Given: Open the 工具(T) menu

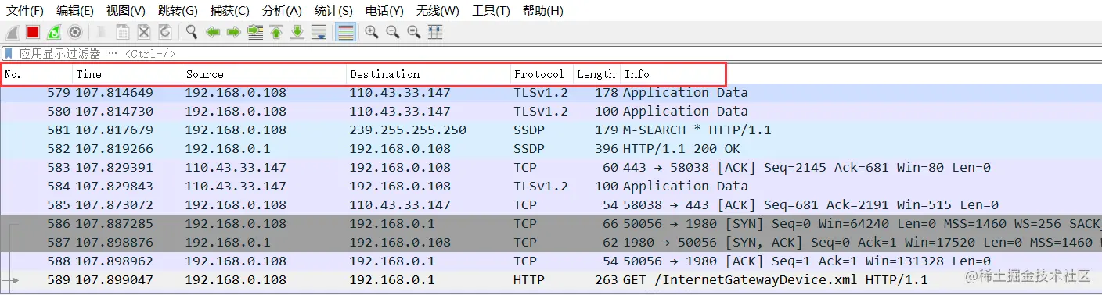Looking at the screenshot, I should pyautogui.click(x=491, y=11).
